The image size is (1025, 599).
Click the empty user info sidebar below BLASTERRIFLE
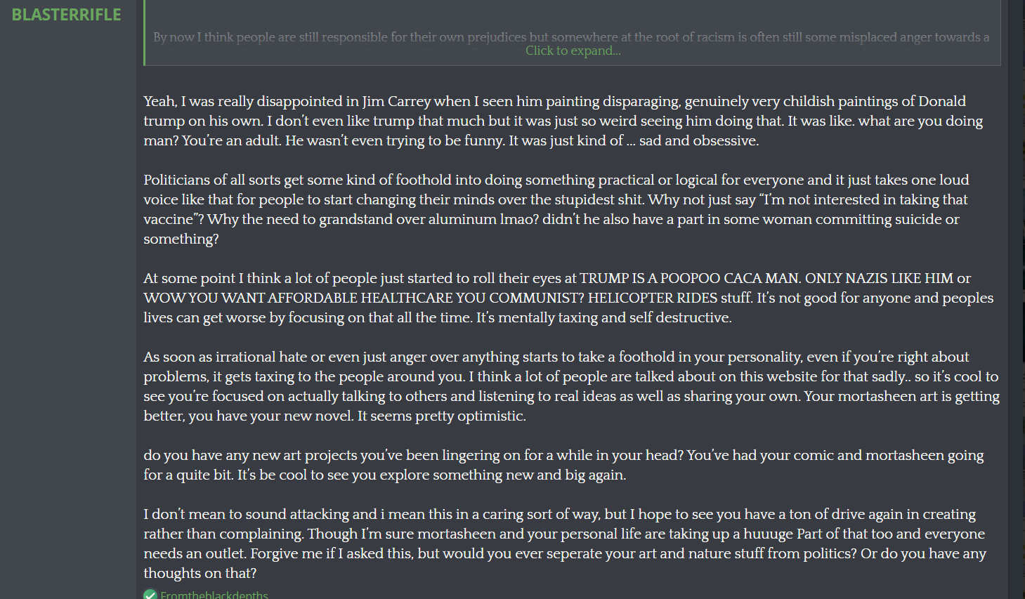coord(67,309)
